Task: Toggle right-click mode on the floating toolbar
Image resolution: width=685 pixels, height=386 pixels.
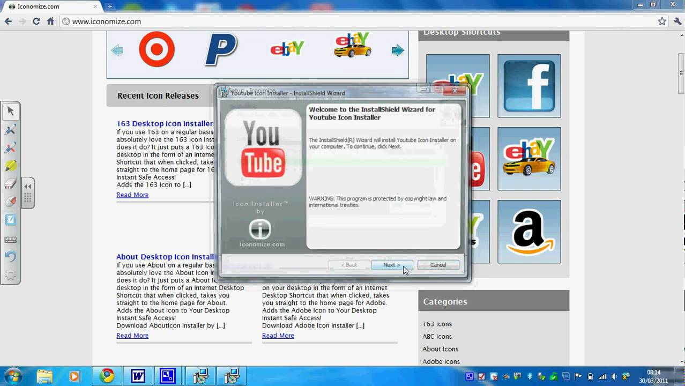Action: [x=11, y=200]
